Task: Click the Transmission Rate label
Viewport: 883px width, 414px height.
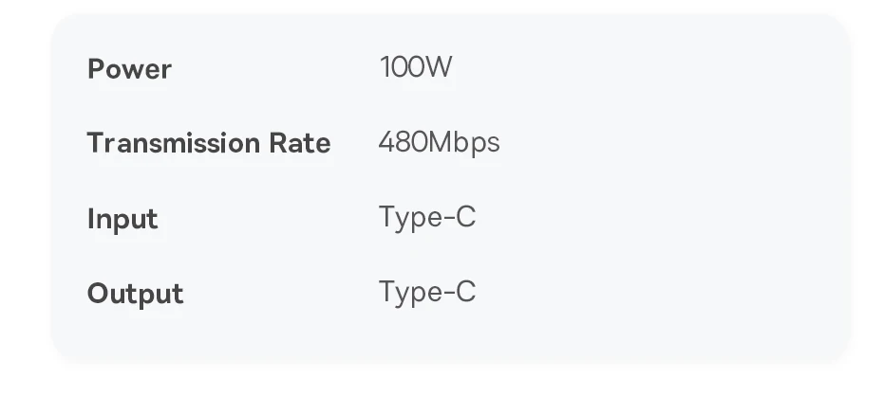Action: click(x=209, y=143)
